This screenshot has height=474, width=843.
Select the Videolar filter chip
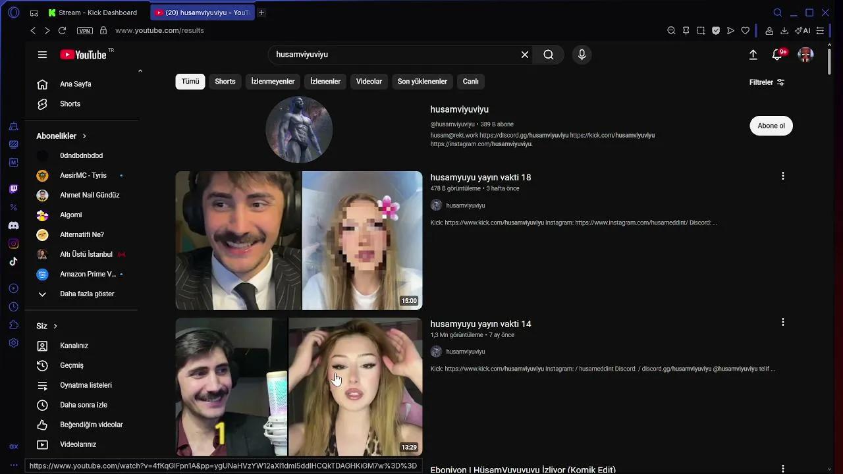point(369,82)
